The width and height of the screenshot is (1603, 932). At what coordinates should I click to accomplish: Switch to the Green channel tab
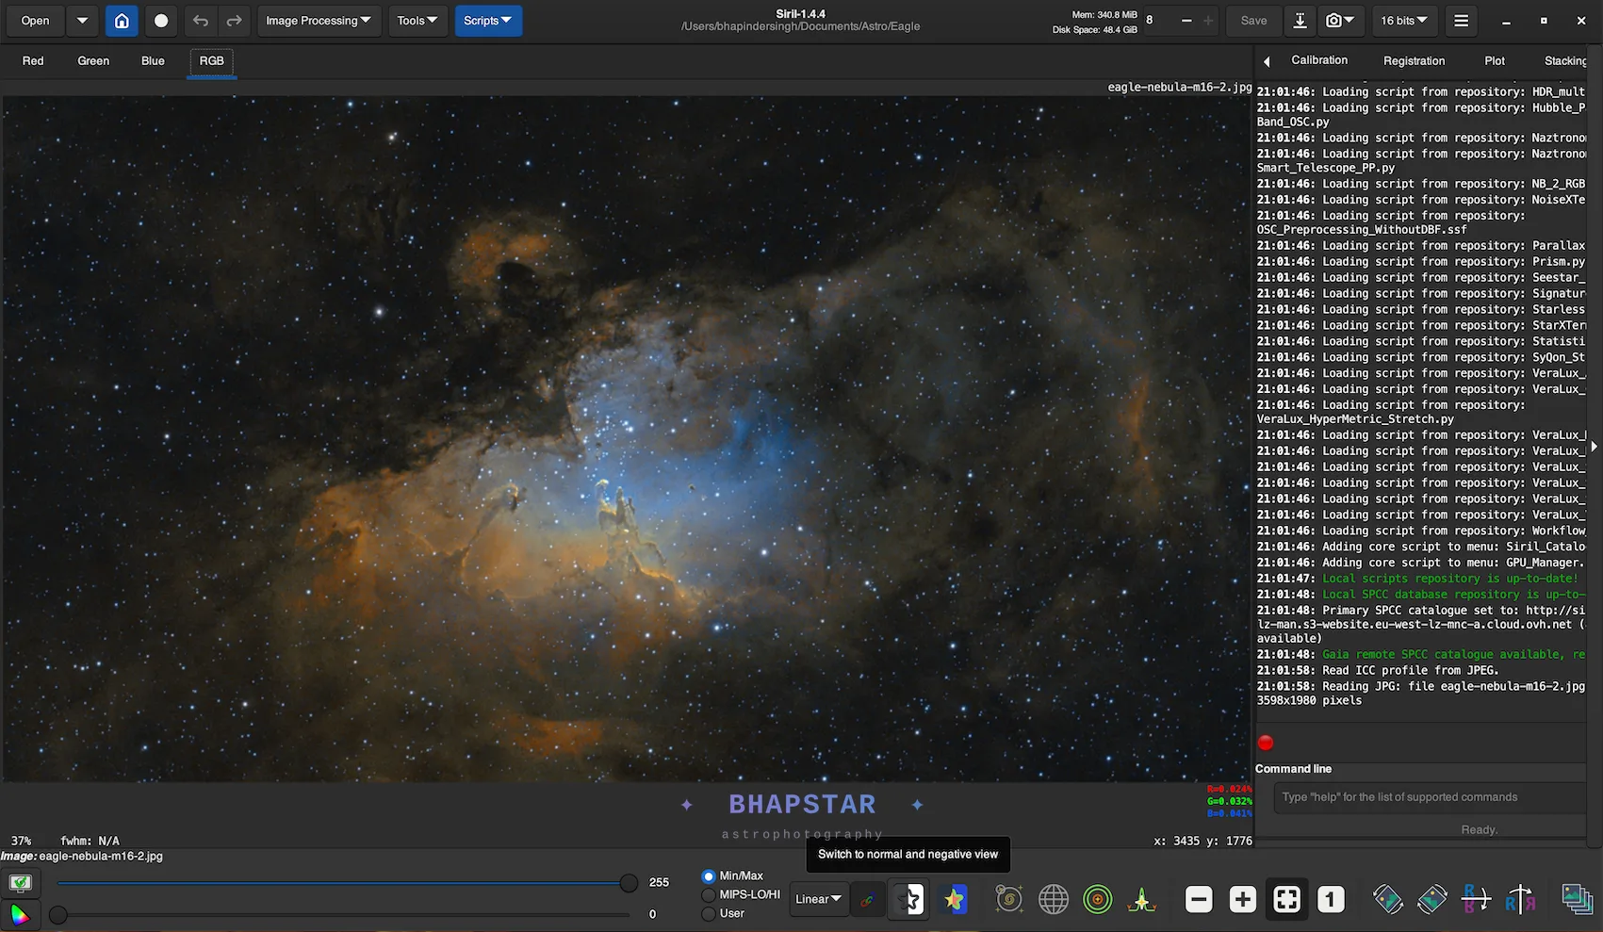coord(93,61)
